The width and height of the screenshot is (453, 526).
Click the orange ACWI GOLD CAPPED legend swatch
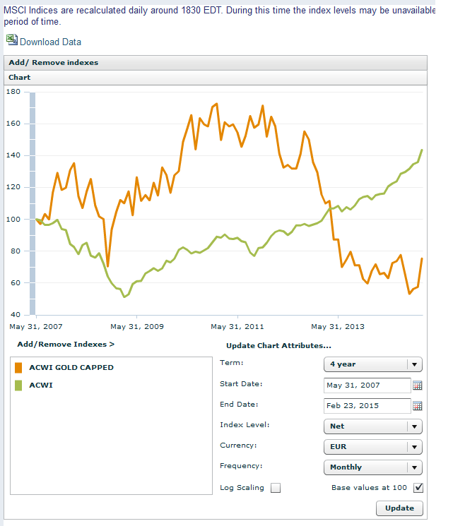(x=19, y=367)
